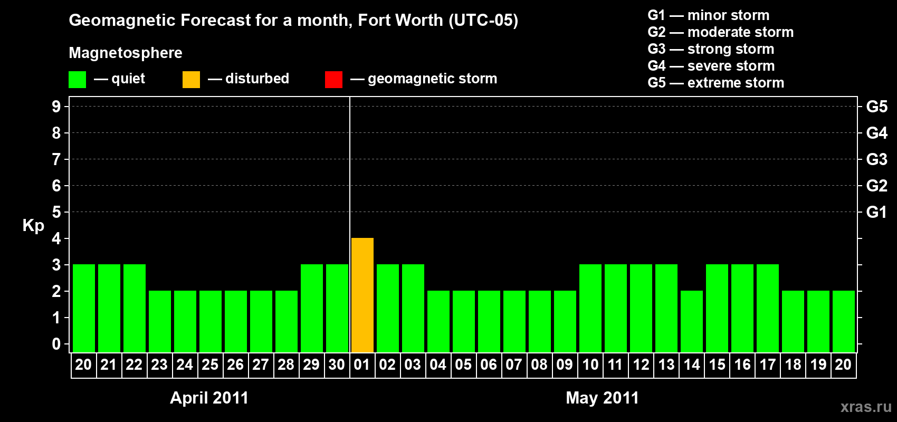Viewport: 897px width, 422px height.
Task: Select the green bar for April 29
Action: [312, 308]
